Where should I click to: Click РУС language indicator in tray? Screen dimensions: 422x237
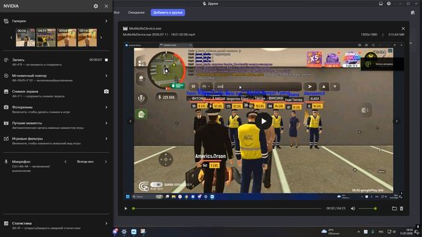click(x=381, y=232)
